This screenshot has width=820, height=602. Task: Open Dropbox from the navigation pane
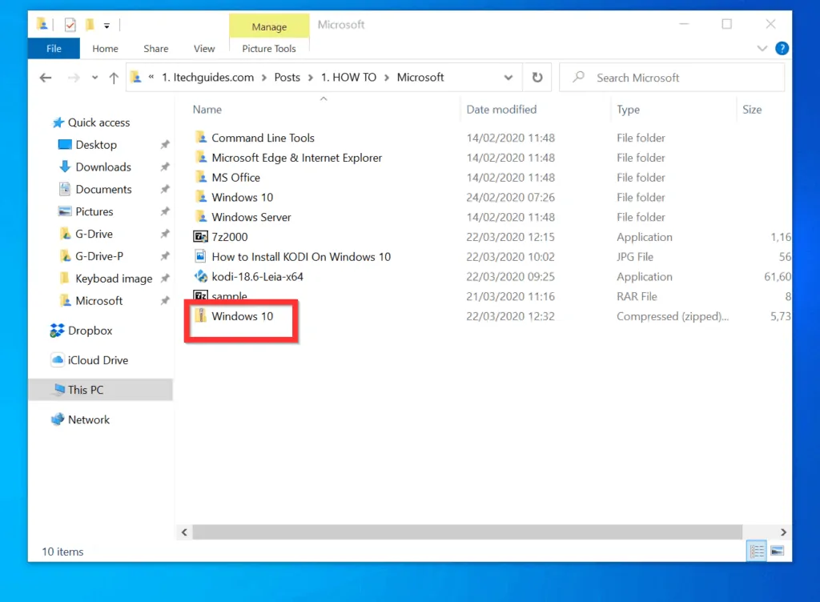click(90, 331)
